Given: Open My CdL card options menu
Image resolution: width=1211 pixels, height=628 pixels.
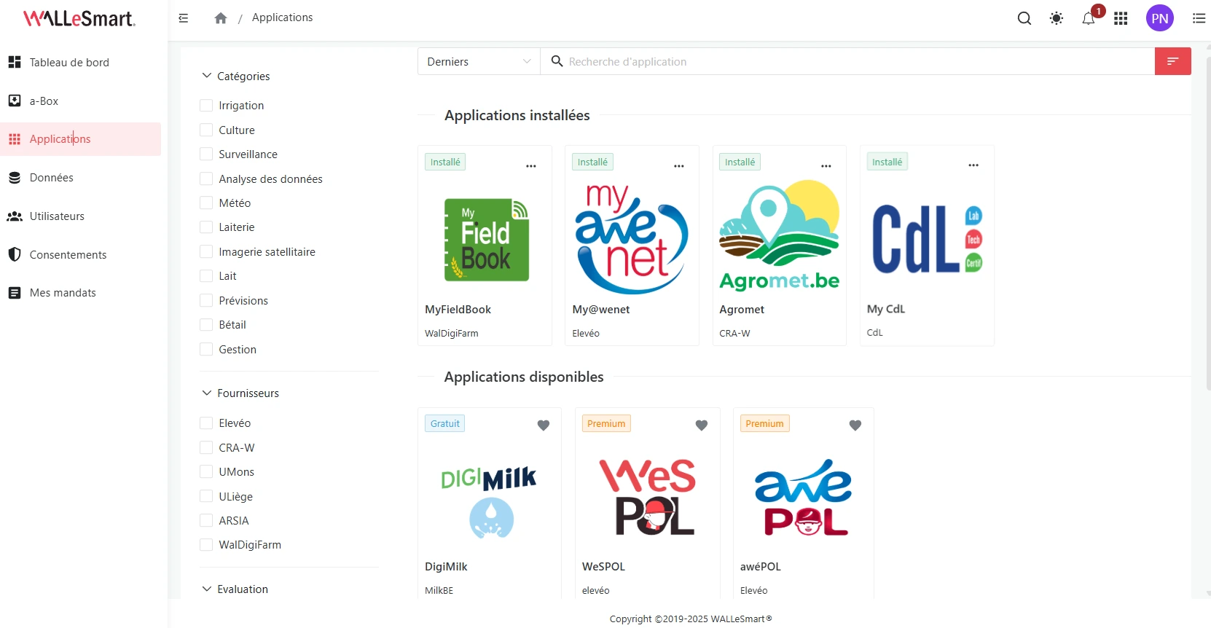Looking at the screenshot, I should click(973, 165).
